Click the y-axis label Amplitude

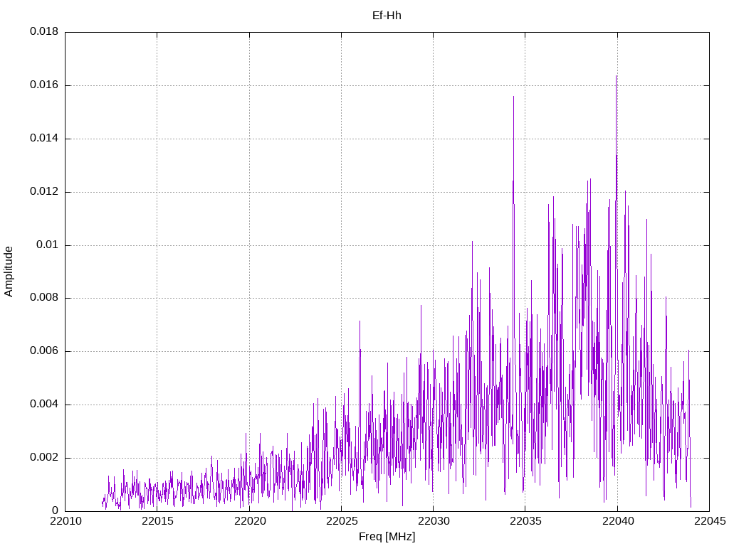tap(9, 272)
